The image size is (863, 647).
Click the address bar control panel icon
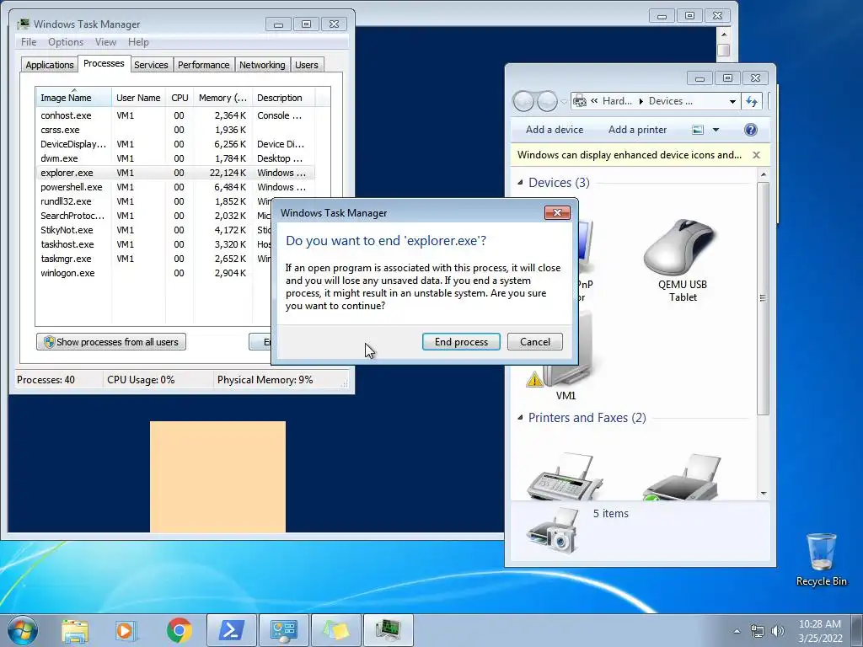[x=580, y=101]
